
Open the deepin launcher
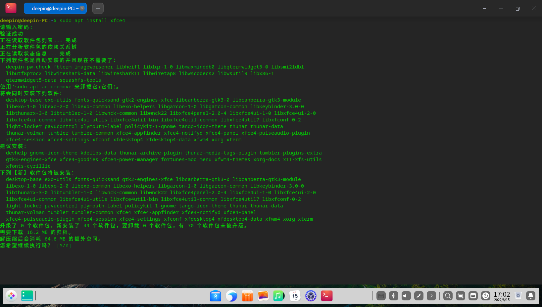click(11, 296)
